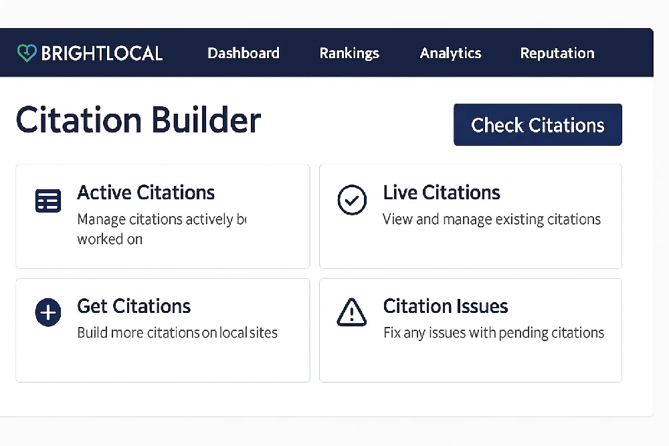Click the Live Citations checkmark circle icon
669x446 pixels.
tap(352, 199)
